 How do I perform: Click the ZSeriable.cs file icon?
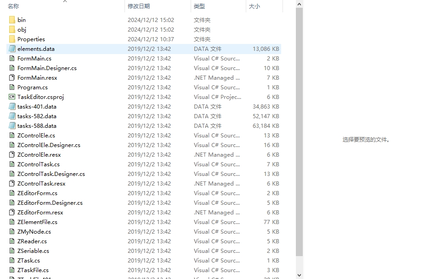12,251
